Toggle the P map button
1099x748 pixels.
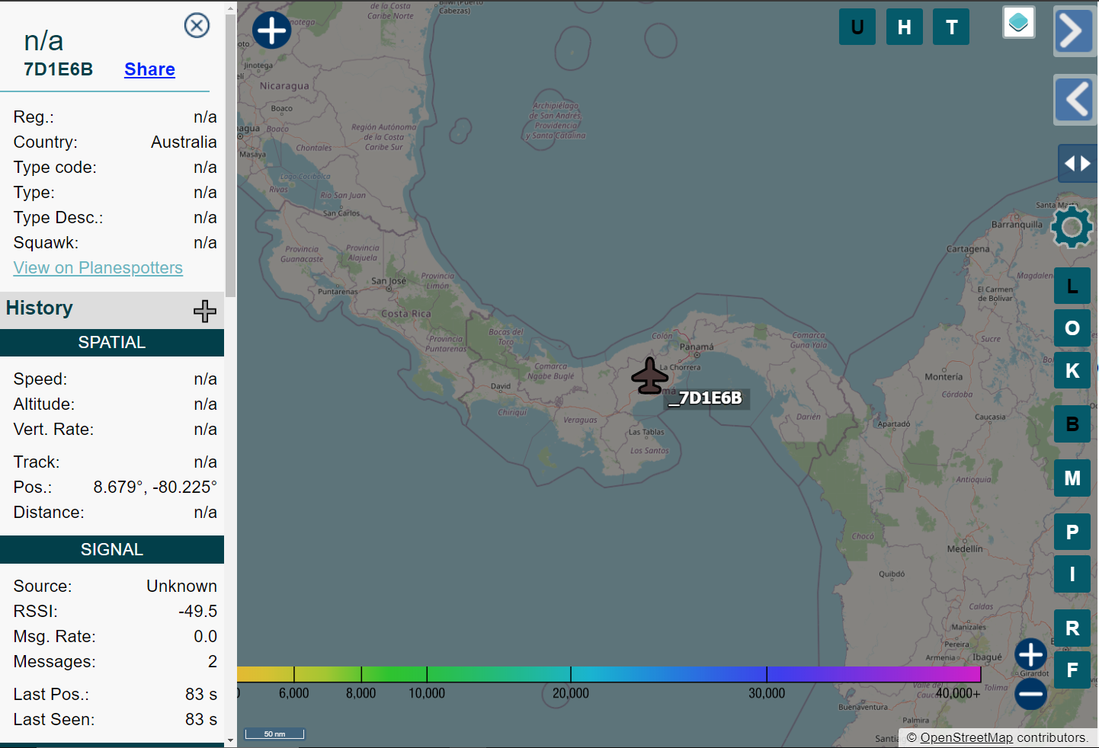[1072, 532]
